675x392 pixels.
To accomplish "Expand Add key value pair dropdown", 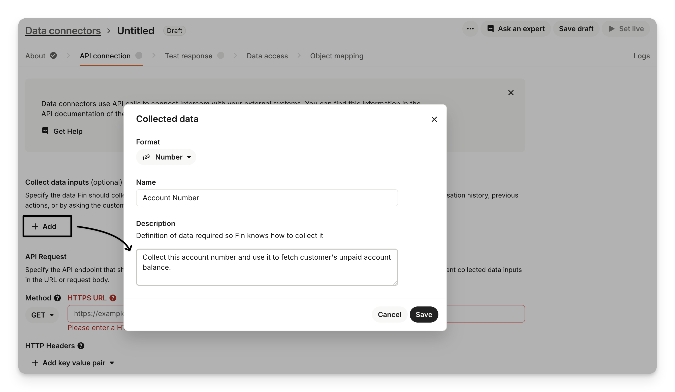I will click(x=112, y=363).
